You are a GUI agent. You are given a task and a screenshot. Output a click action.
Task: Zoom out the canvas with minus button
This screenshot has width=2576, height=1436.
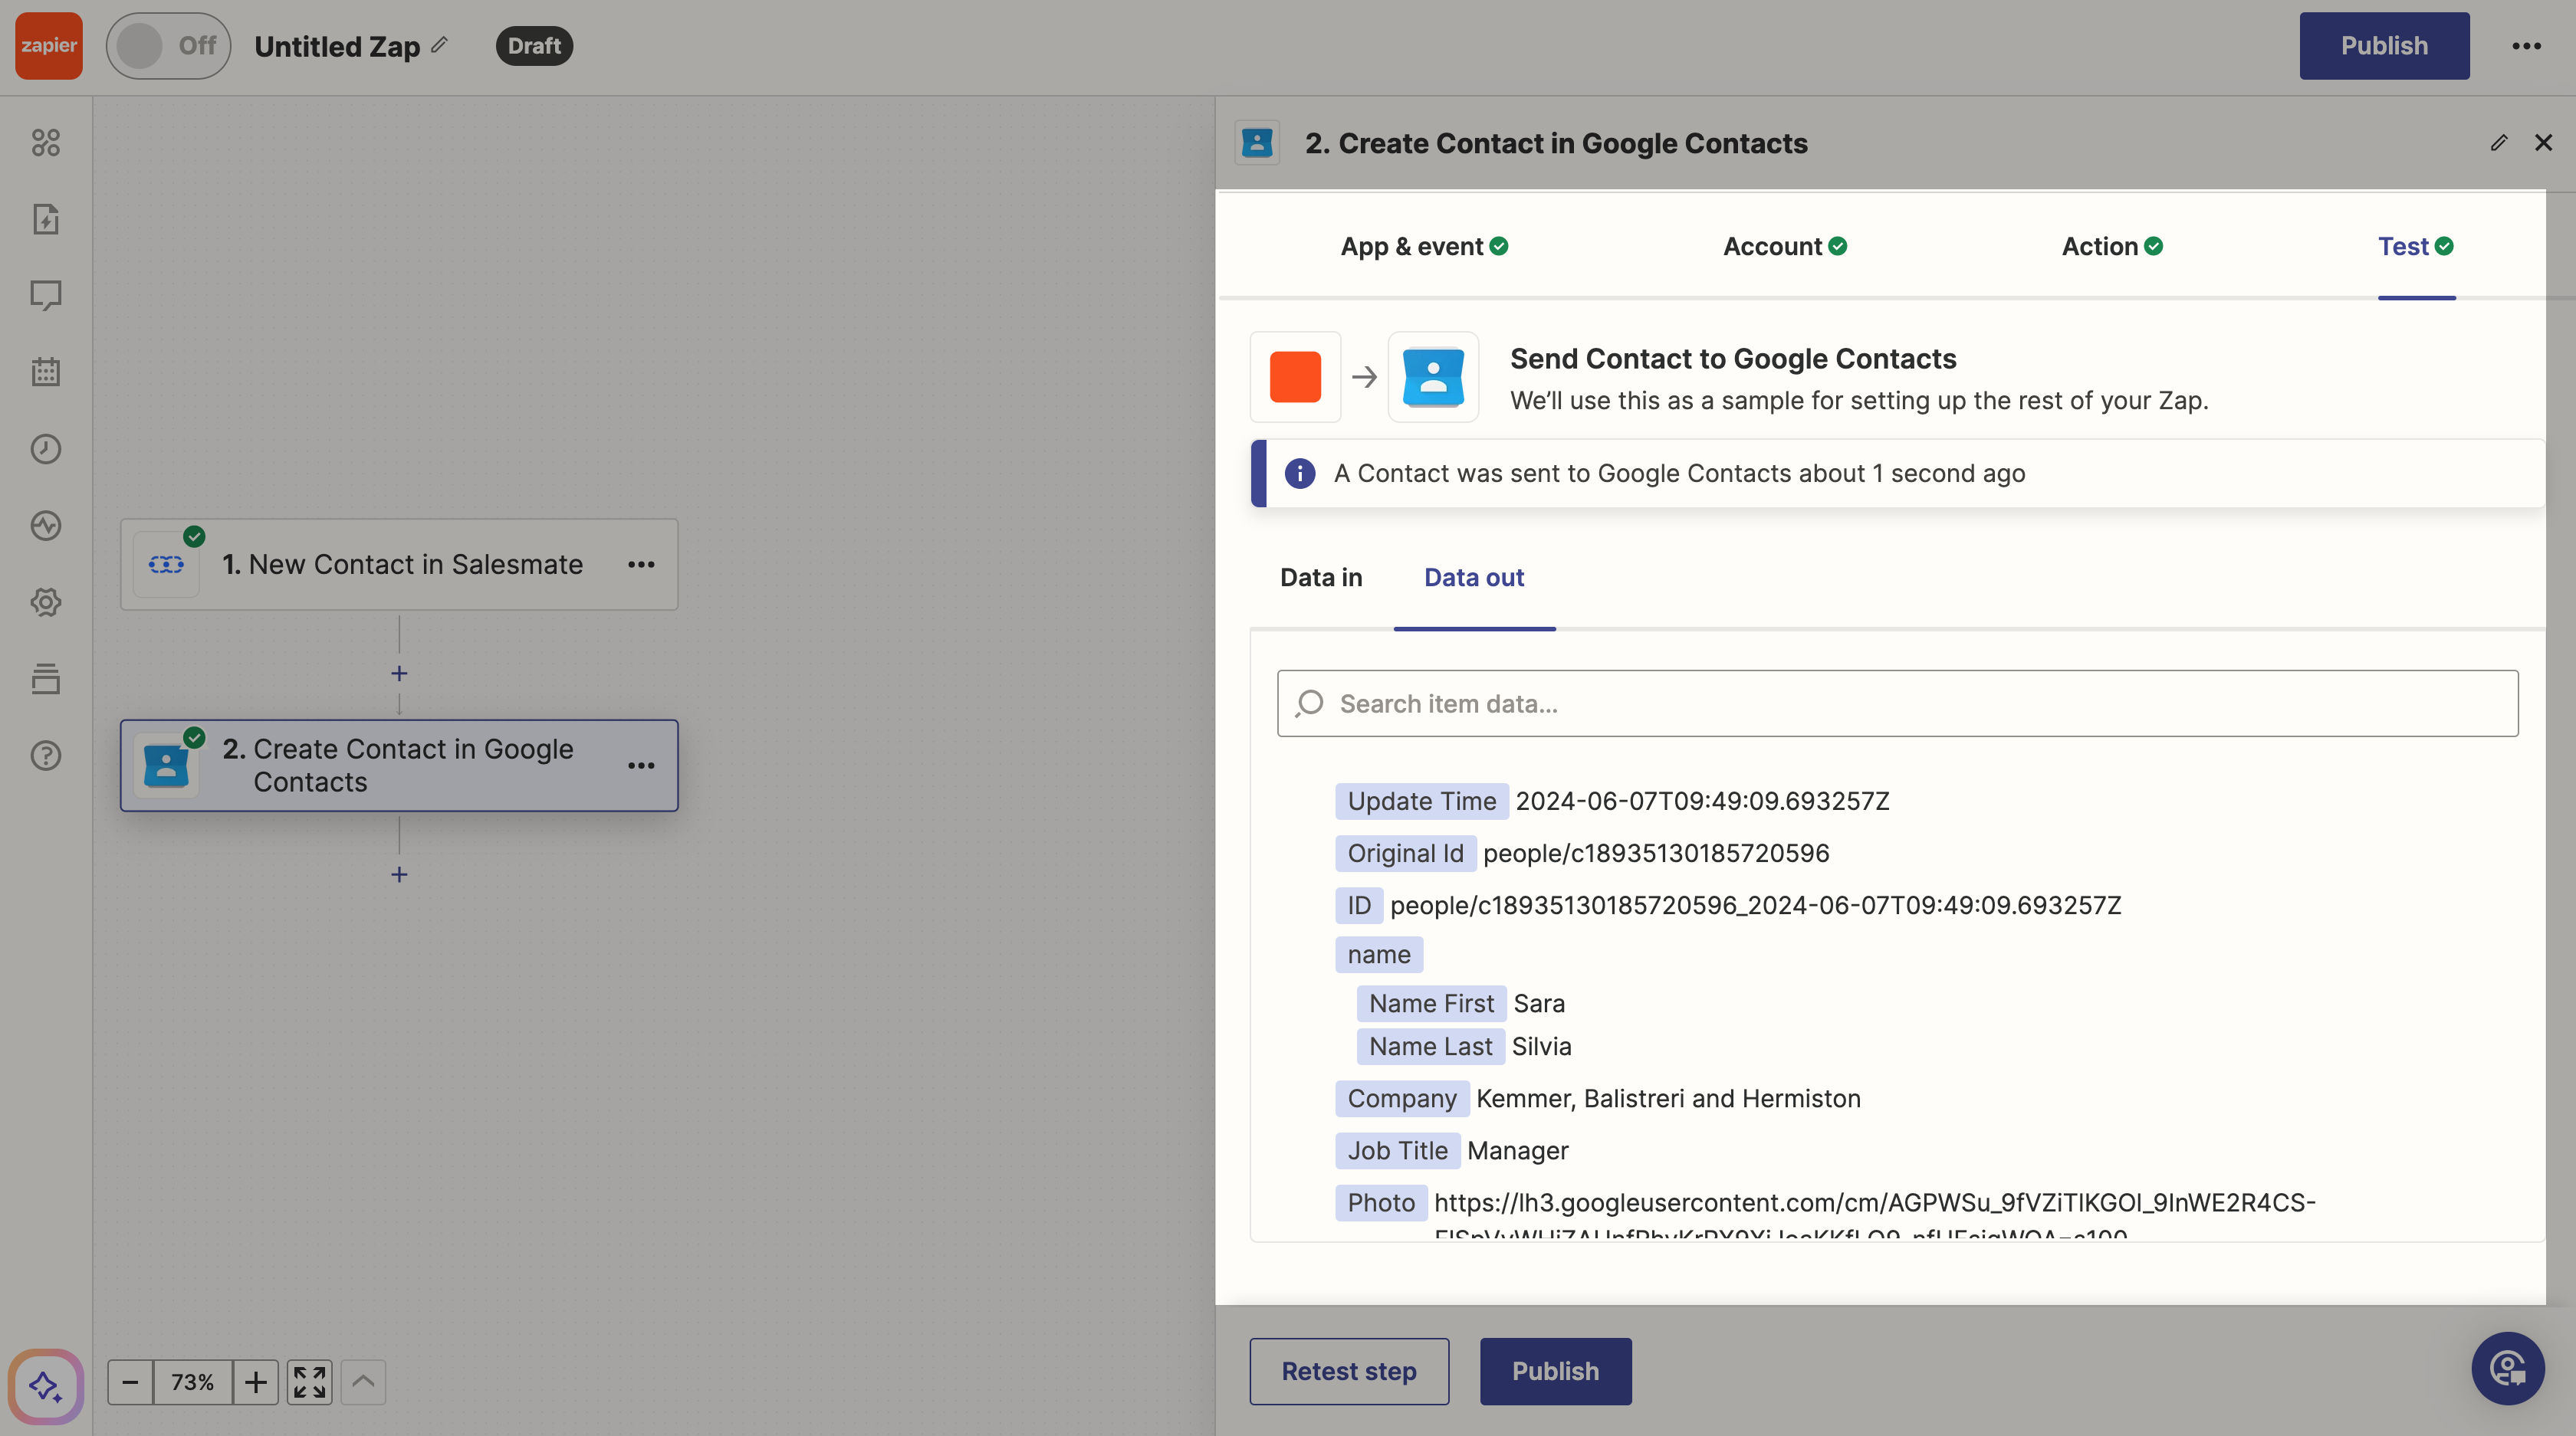click(x=130, y=1382)
